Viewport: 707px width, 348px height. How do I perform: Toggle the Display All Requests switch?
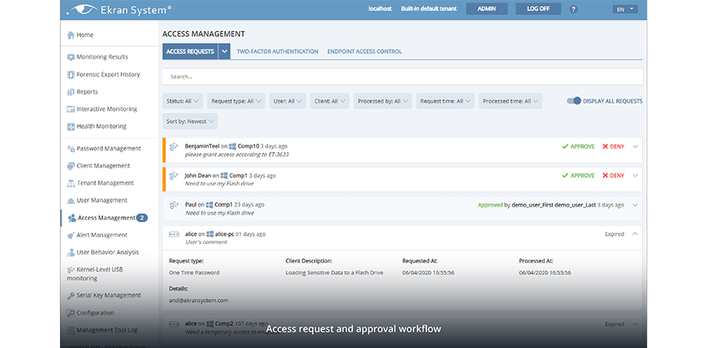click(574, 101)
